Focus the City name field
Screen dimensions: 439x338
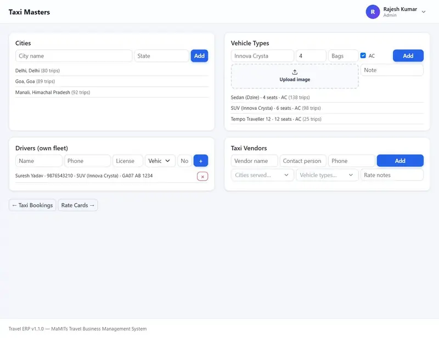(74, 56)
